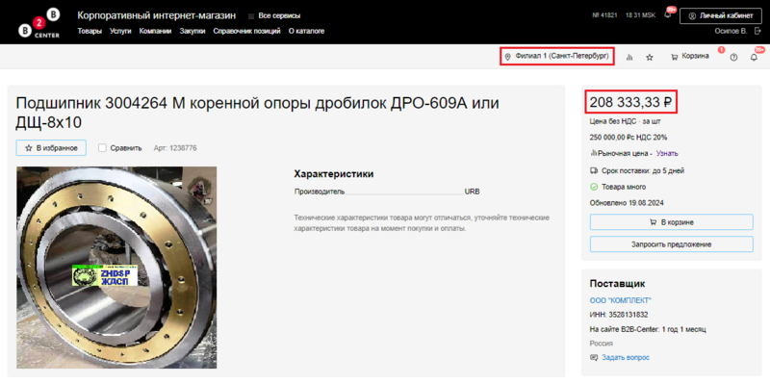Click the price 208 333,33 ₽
This screenshot has height=384, width=770.
point(630,103)
